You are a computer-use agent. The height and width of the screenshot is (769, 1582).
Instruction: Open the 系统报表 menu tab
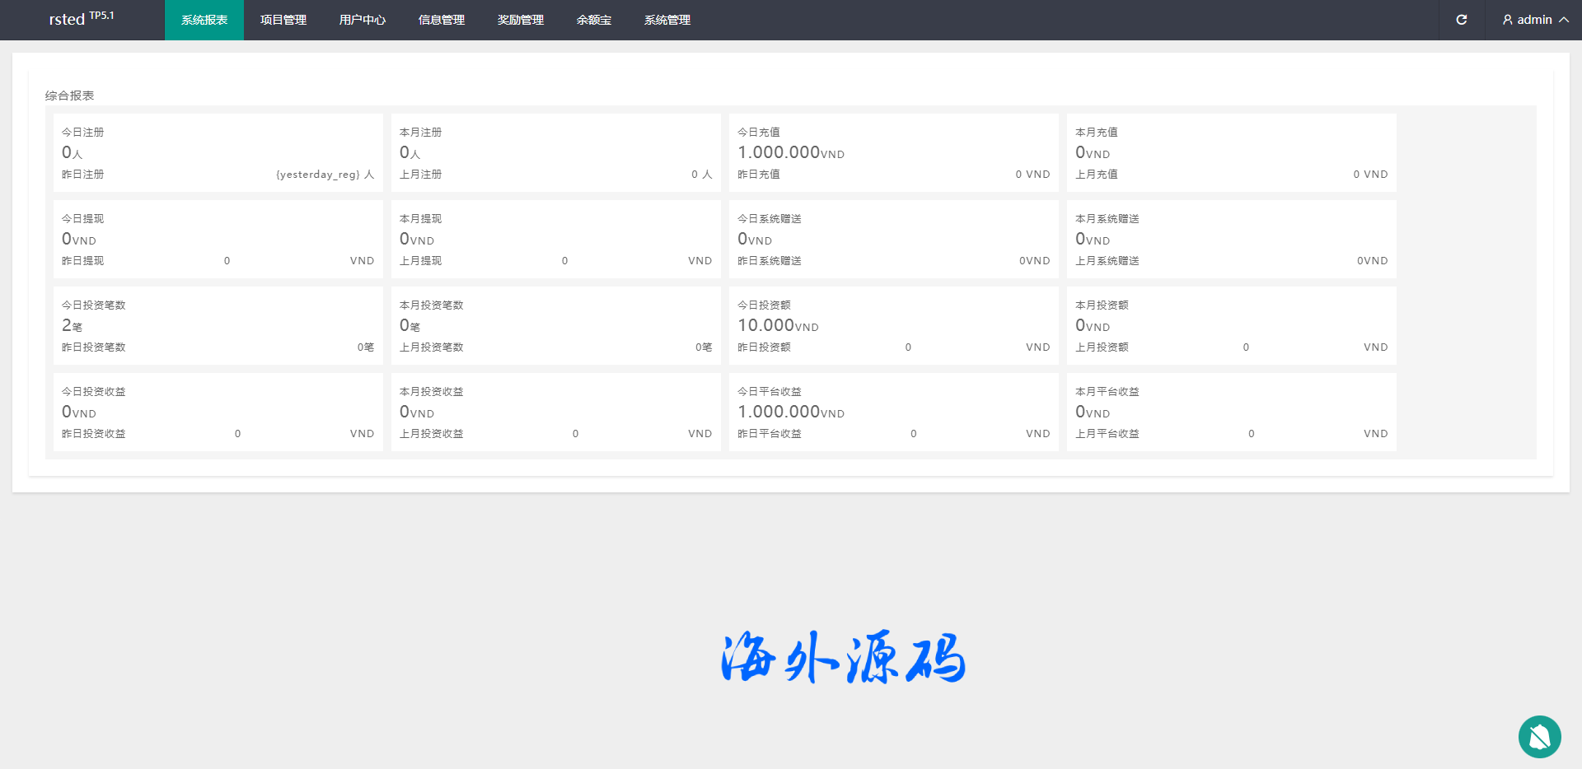(204, 20)
